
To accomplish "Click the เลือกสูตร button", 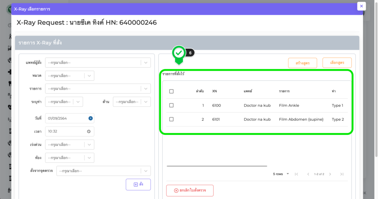I will coord(337,63).
